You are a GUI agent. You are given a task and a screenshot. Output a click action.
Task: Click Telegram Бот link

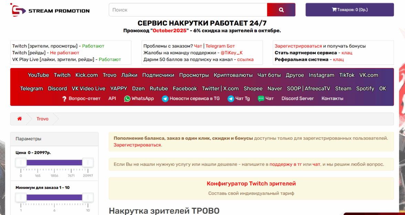click(x=220, y=46)
